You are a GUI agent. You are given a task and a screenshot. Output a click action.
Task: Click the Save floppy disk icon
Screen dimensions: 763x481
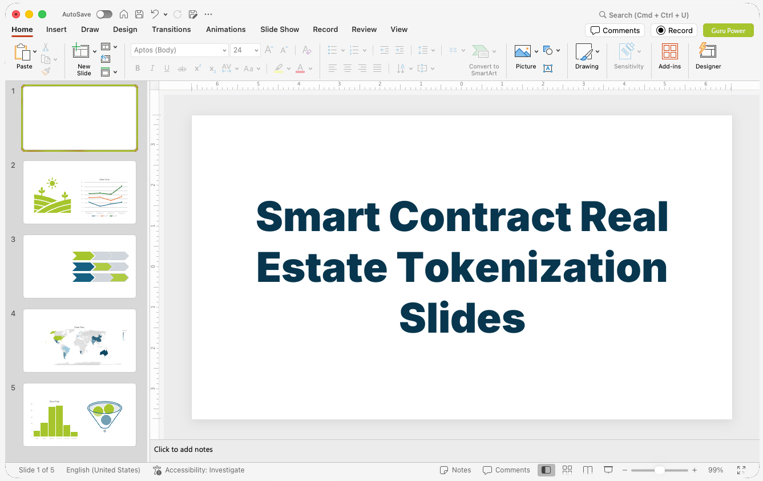click(139, 14)
